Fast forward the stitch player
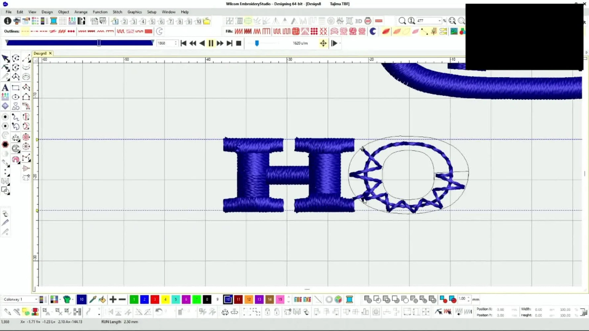 [220, 43]
